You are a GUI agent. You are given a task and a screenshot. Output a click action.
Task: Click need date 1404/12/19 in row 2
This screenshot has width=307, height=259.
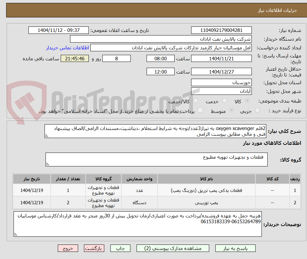[32, 203]
